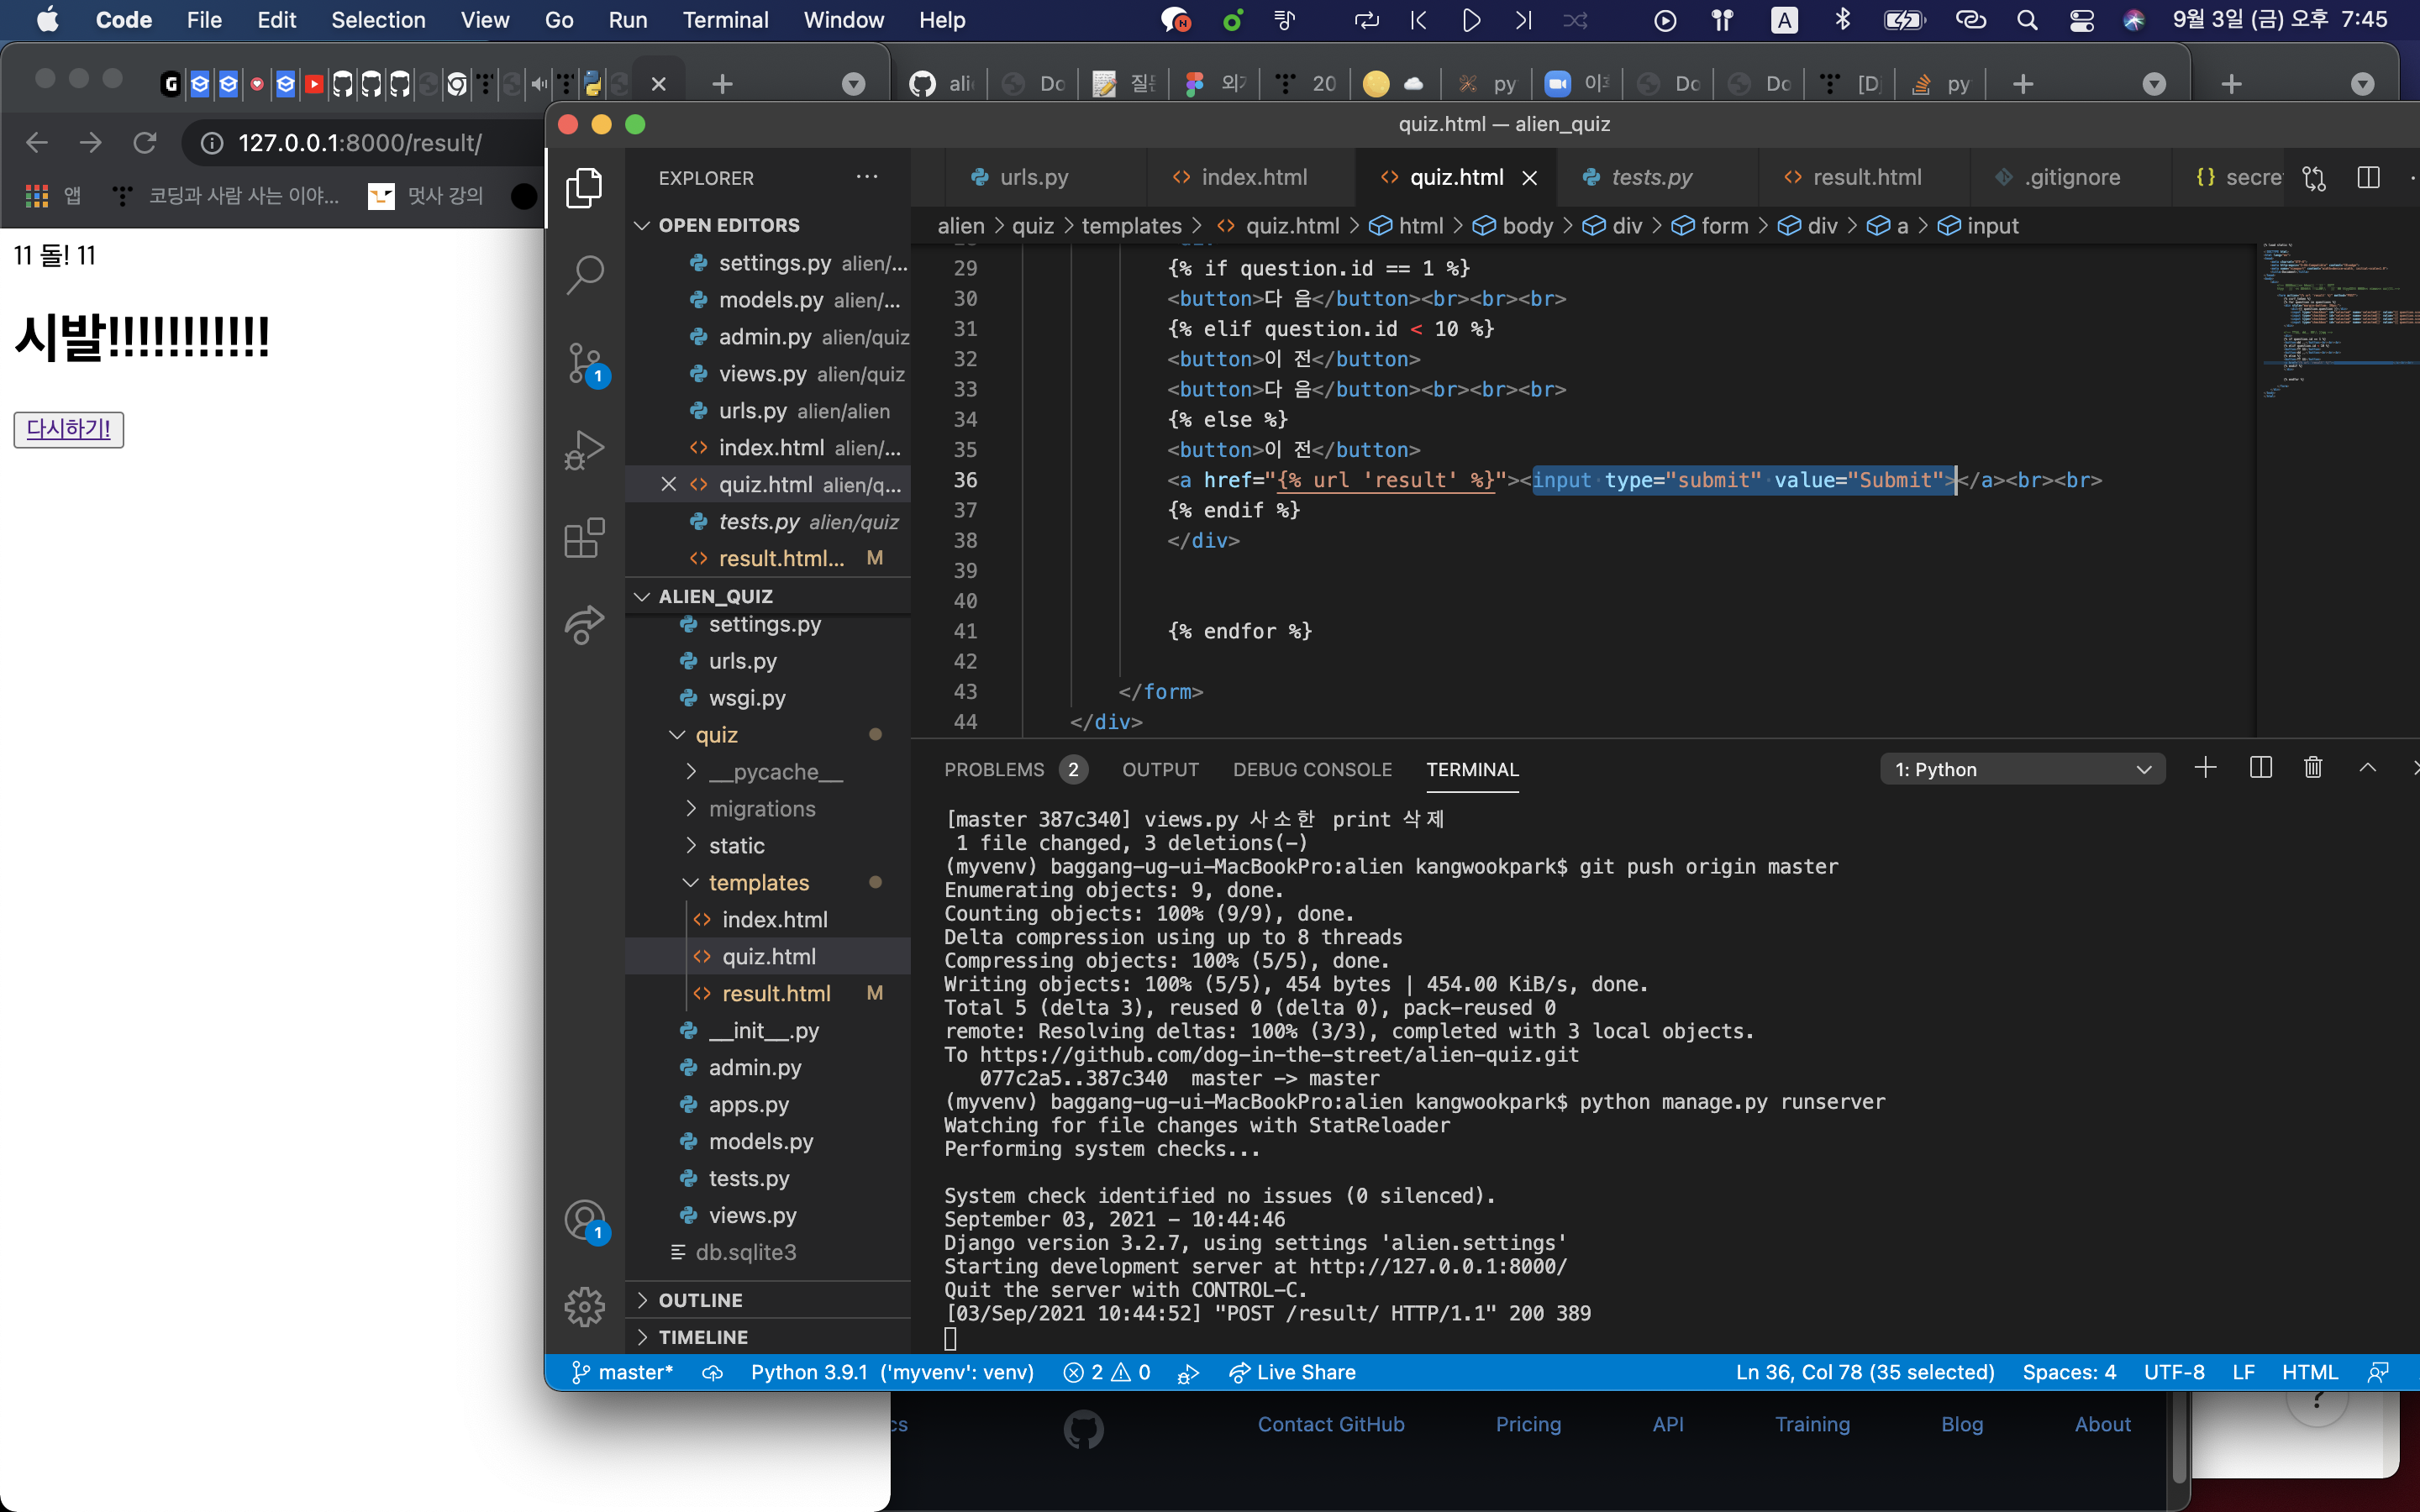The image size is (2420, 1512).
Task: Open macOS Control Center toggle icon
Action: click(2082, 20)
